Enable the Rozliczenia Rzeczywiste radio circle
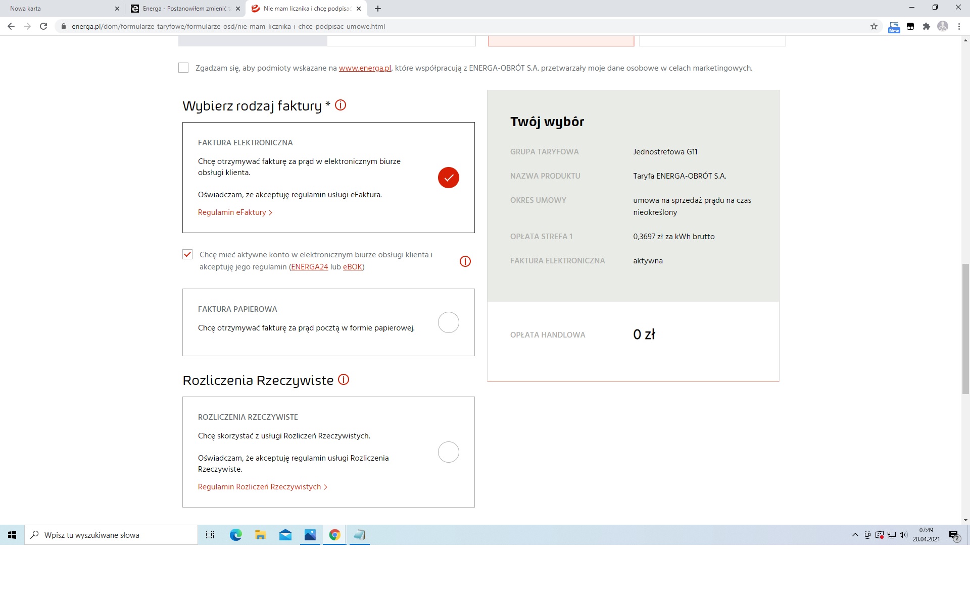Image resolution: width=970 pixels, height=615 pixels. tap(449, 452)
